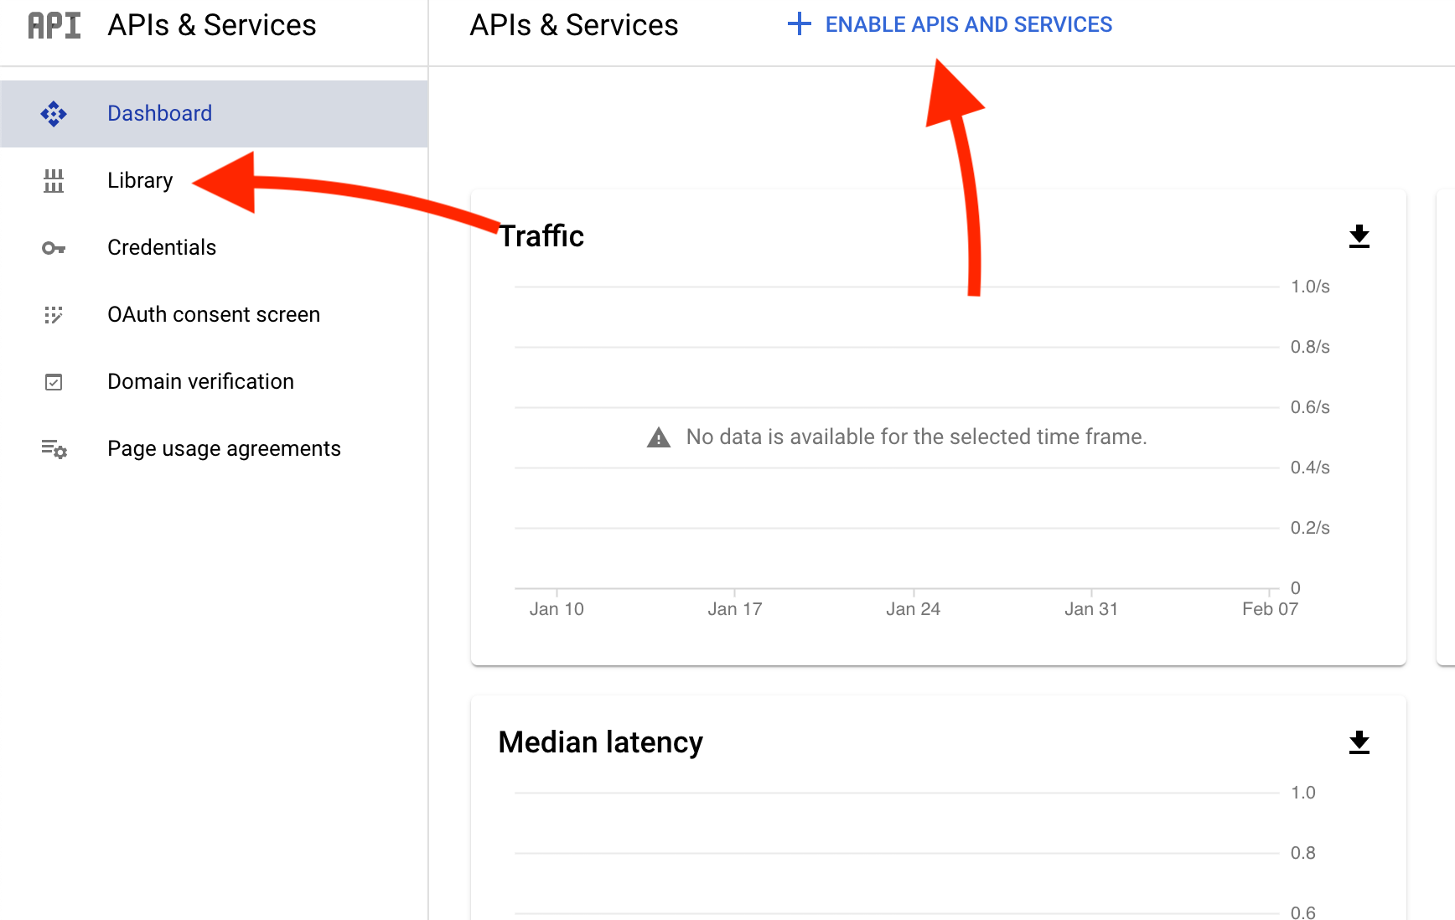Click the plus icon beside Enable APIs

point(800,24)
